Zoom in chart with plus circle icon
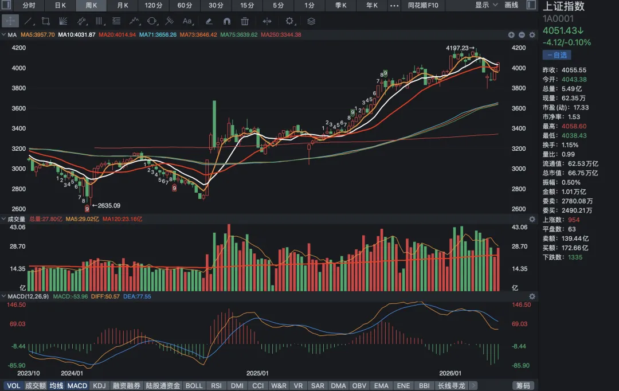This screenshot has height=391, width=619. coord(511,35)
